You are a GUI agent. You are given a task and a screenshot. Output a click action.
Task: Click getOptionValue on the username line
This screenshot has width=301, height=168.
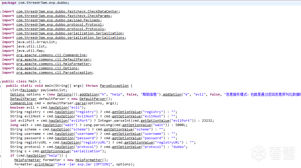pyautogui.click(x=126, y=134)
